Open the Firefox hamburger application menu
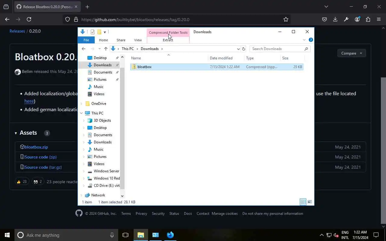Image resolution: width=386 pixels, height=241 pixels. click(379, 19)
